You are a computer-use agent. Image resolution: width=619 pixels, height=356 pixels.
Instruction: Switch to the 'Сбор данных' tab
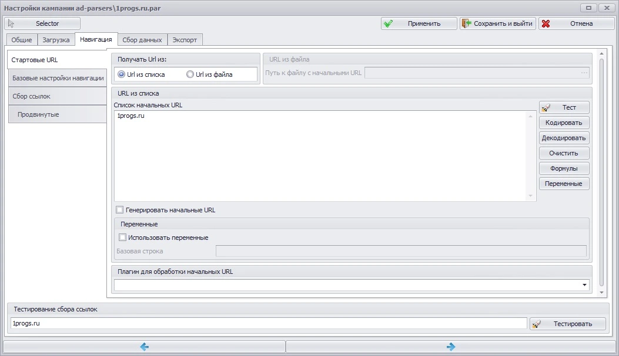[x=142, y=40]
